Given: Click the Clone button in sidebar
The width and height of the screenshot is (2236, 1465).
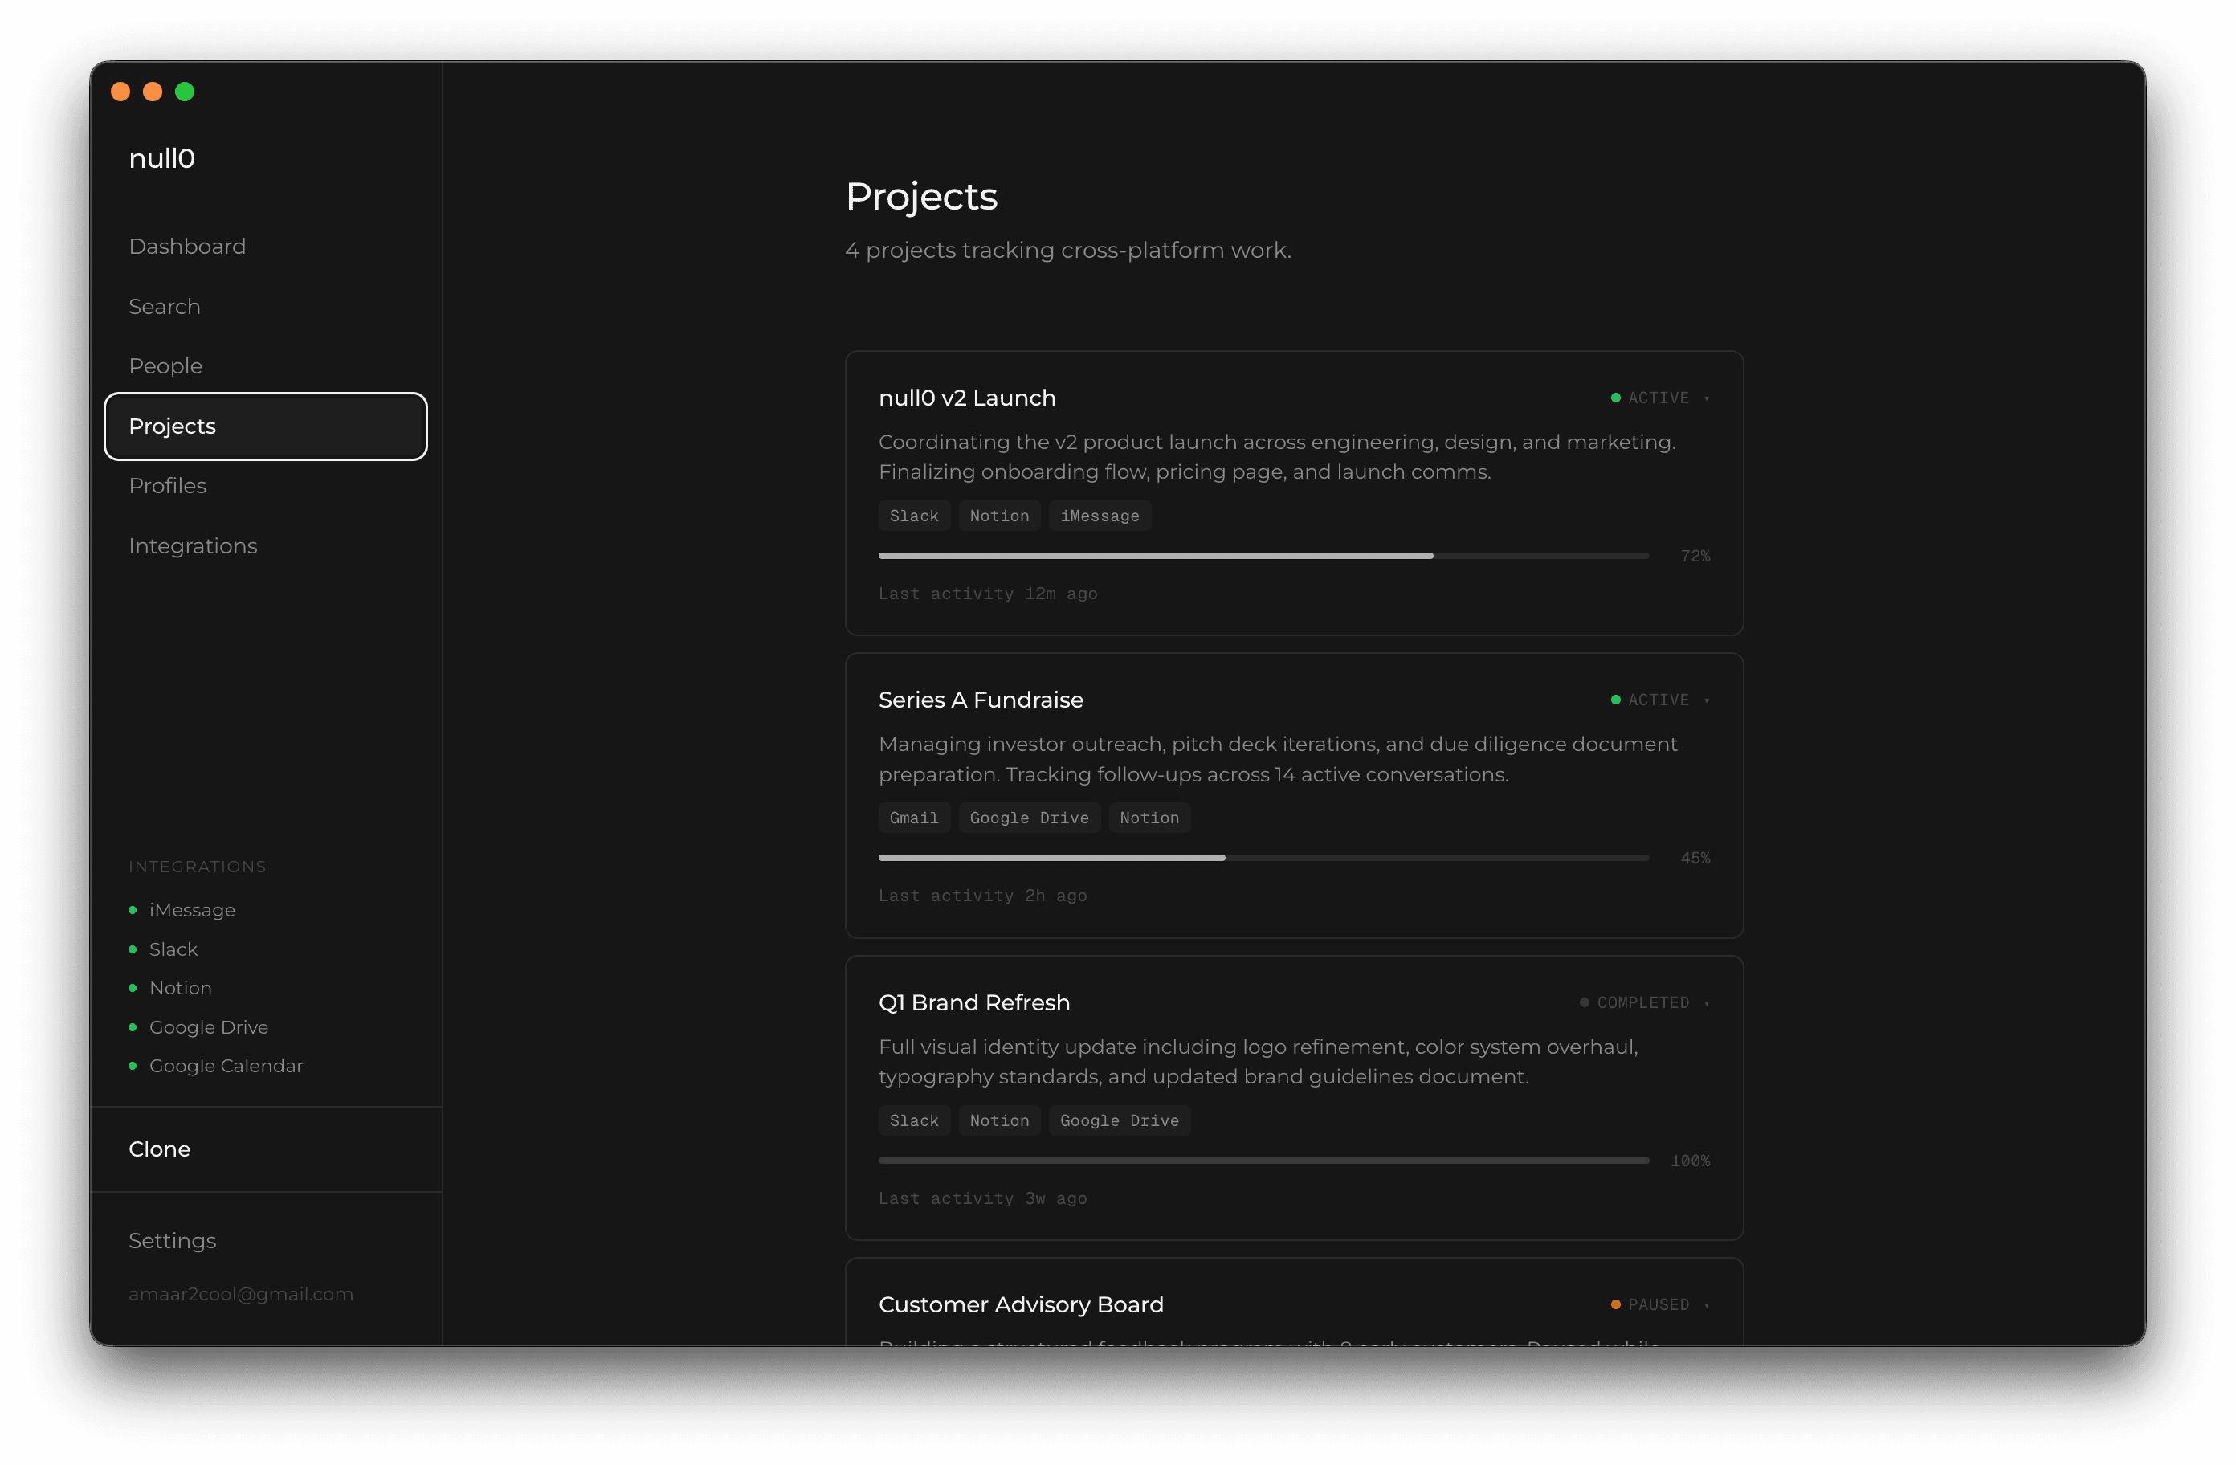Looking at the screenshot, I should pos(159,1149).
